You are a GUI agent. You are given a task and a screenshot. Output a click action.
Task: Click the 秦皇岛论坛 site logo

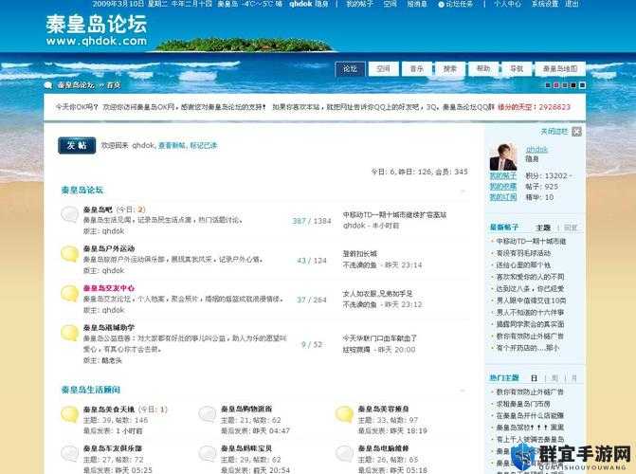pyautogui.click(x=96, y=29)
